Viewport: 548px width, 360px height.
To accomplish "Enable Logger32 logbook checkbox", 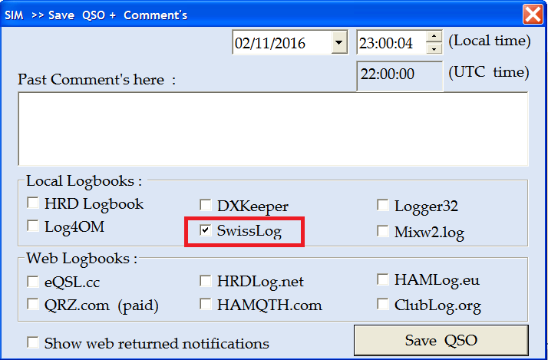I will coord(383,205).
